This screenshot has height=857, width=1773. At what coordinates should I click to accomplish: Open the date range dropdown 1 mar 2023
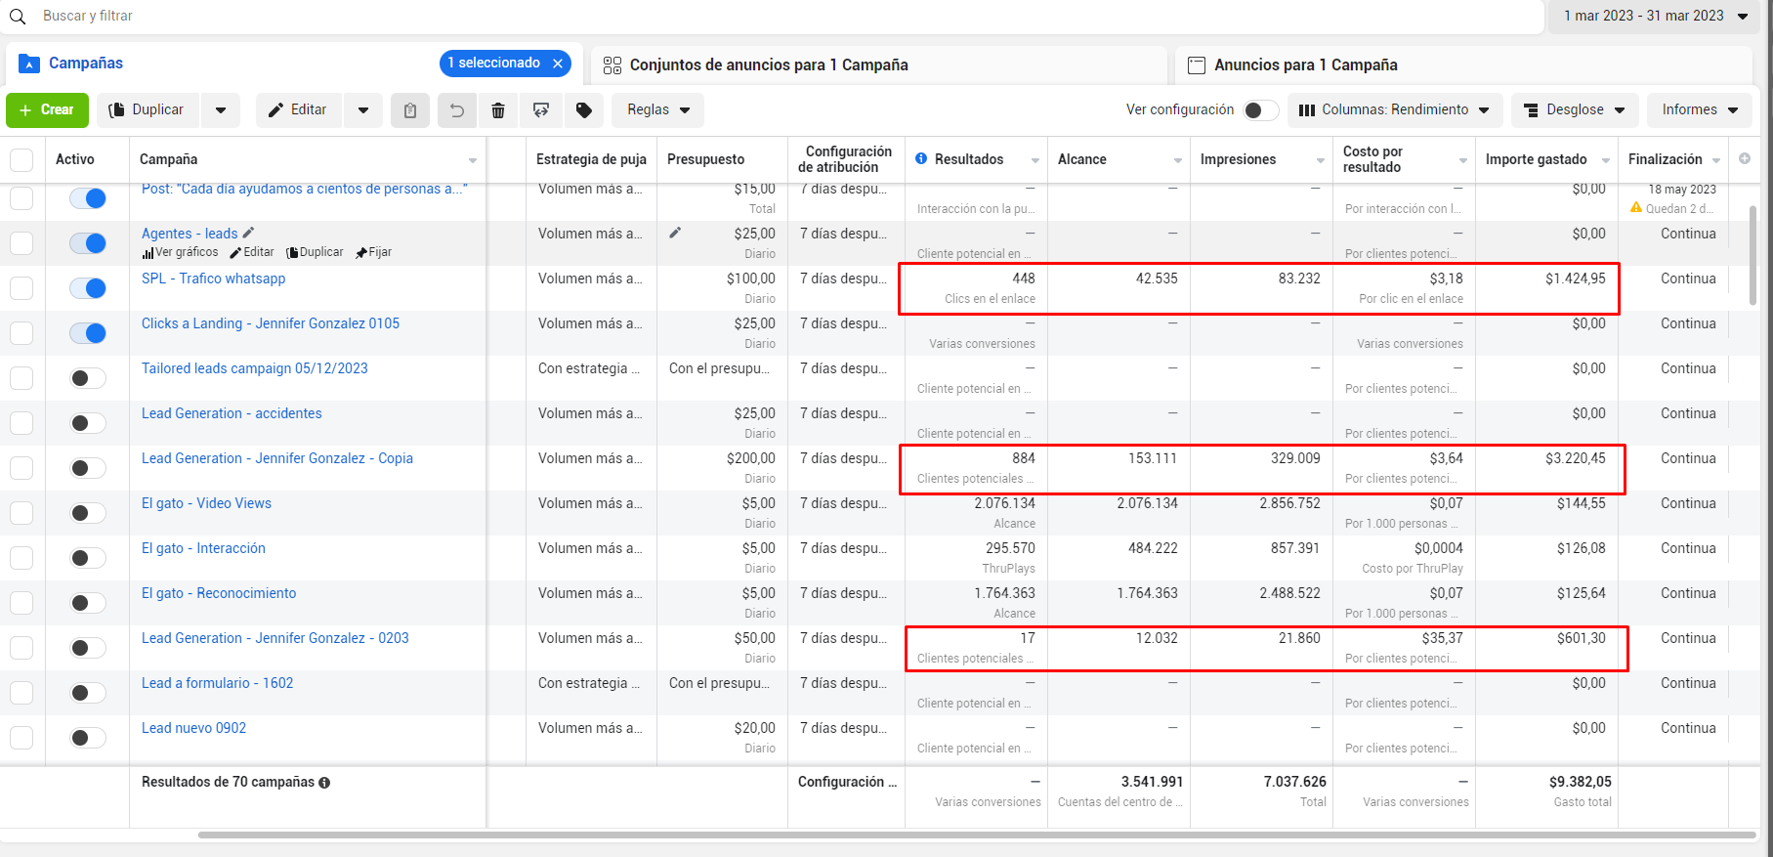[1655, 17]
